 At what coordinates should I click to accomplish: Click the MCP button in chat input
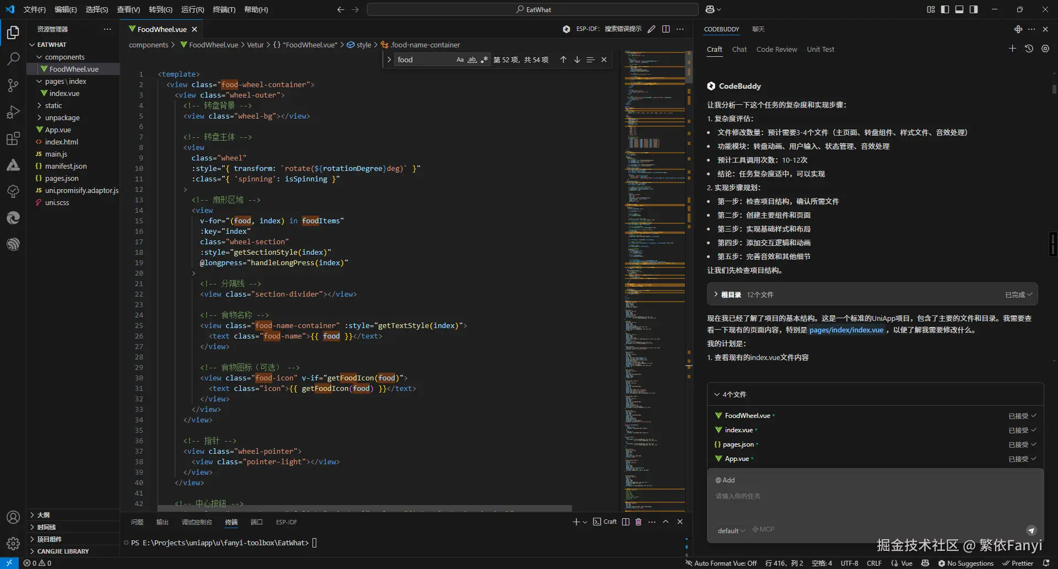pyautogui.click(x=763, y=529)
